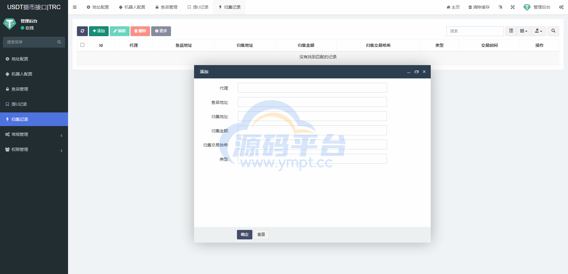Close the 添加 dialog
The image size is (568, 274).
point(424,72)
